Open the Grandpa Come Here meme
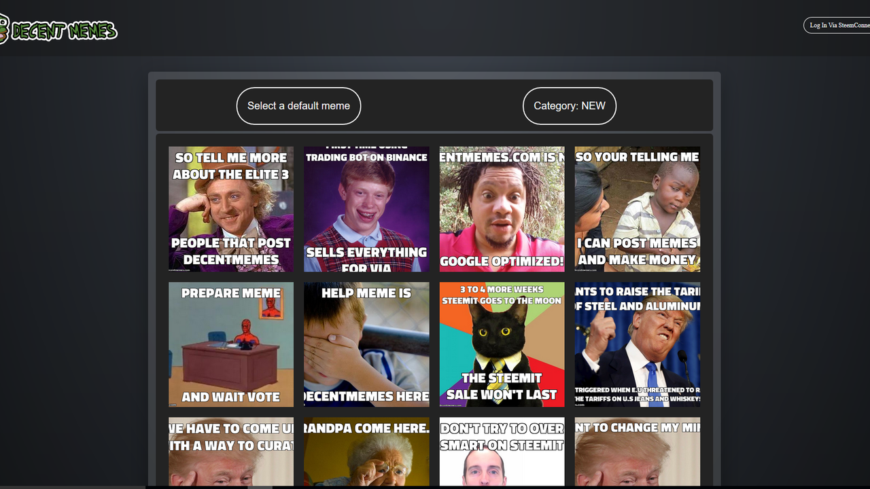Viewport: 870px width, 489px height. tap(366, 452)
